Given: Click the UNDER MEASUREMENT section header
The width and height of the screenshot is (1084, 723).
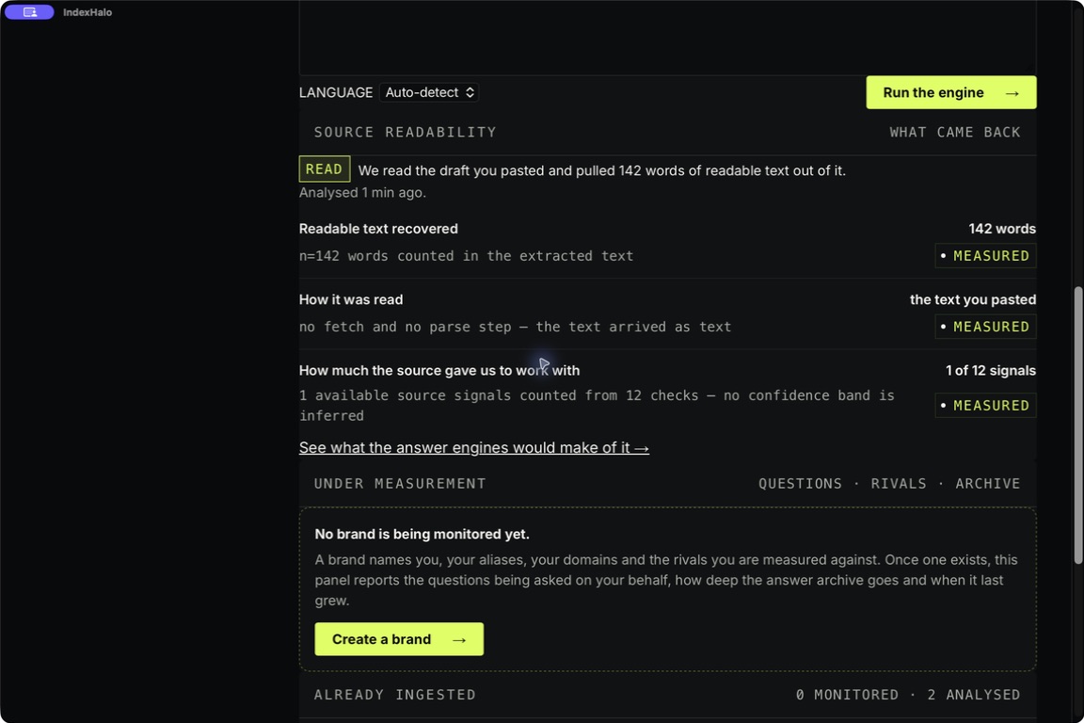Looking at the screenshot, I should pyautogui.click(x=400, y=484).
